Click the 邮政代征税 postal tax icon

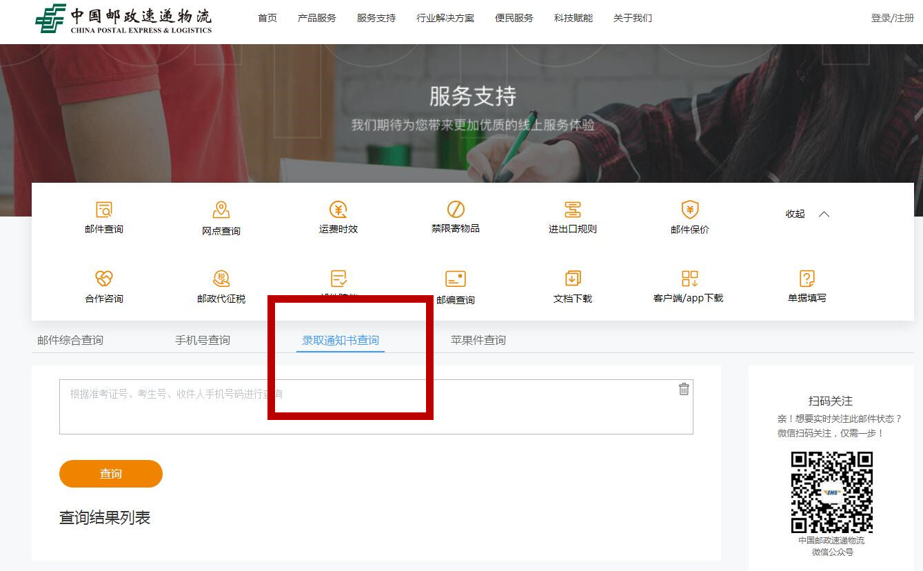coord(220,285)
